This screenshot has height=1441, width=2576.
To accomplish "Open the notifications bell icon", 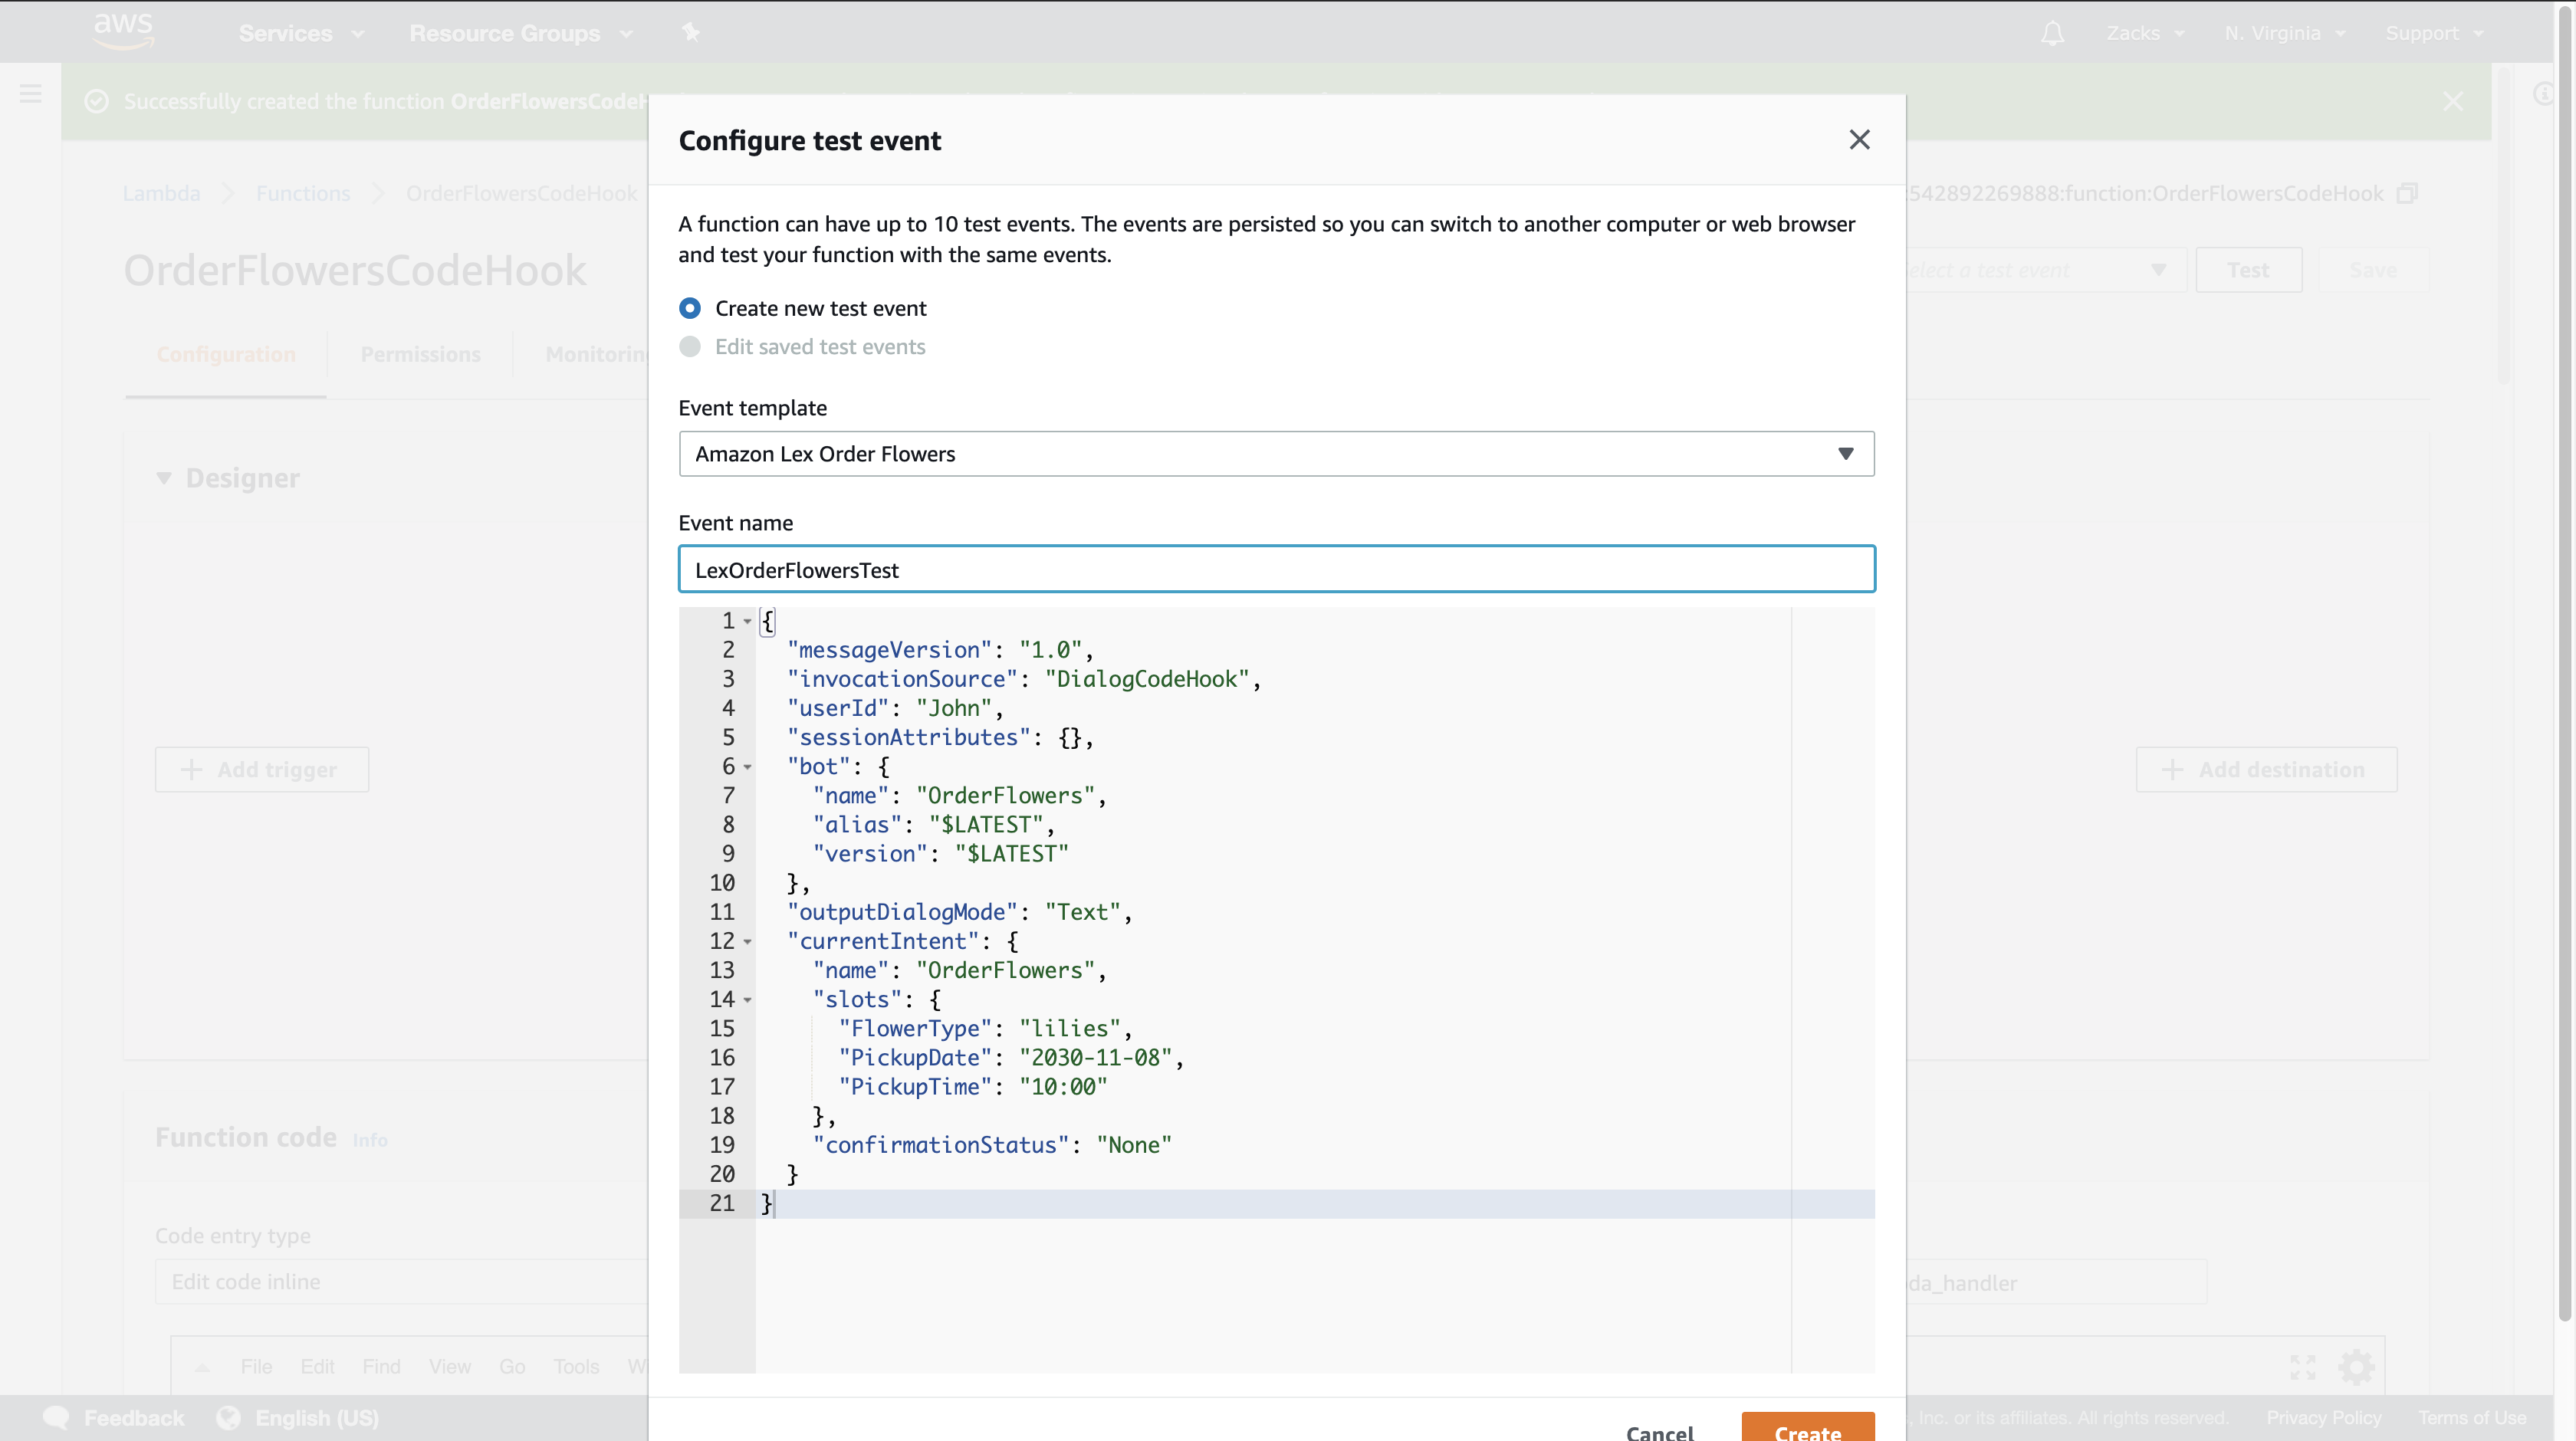I will (2052, 34).
